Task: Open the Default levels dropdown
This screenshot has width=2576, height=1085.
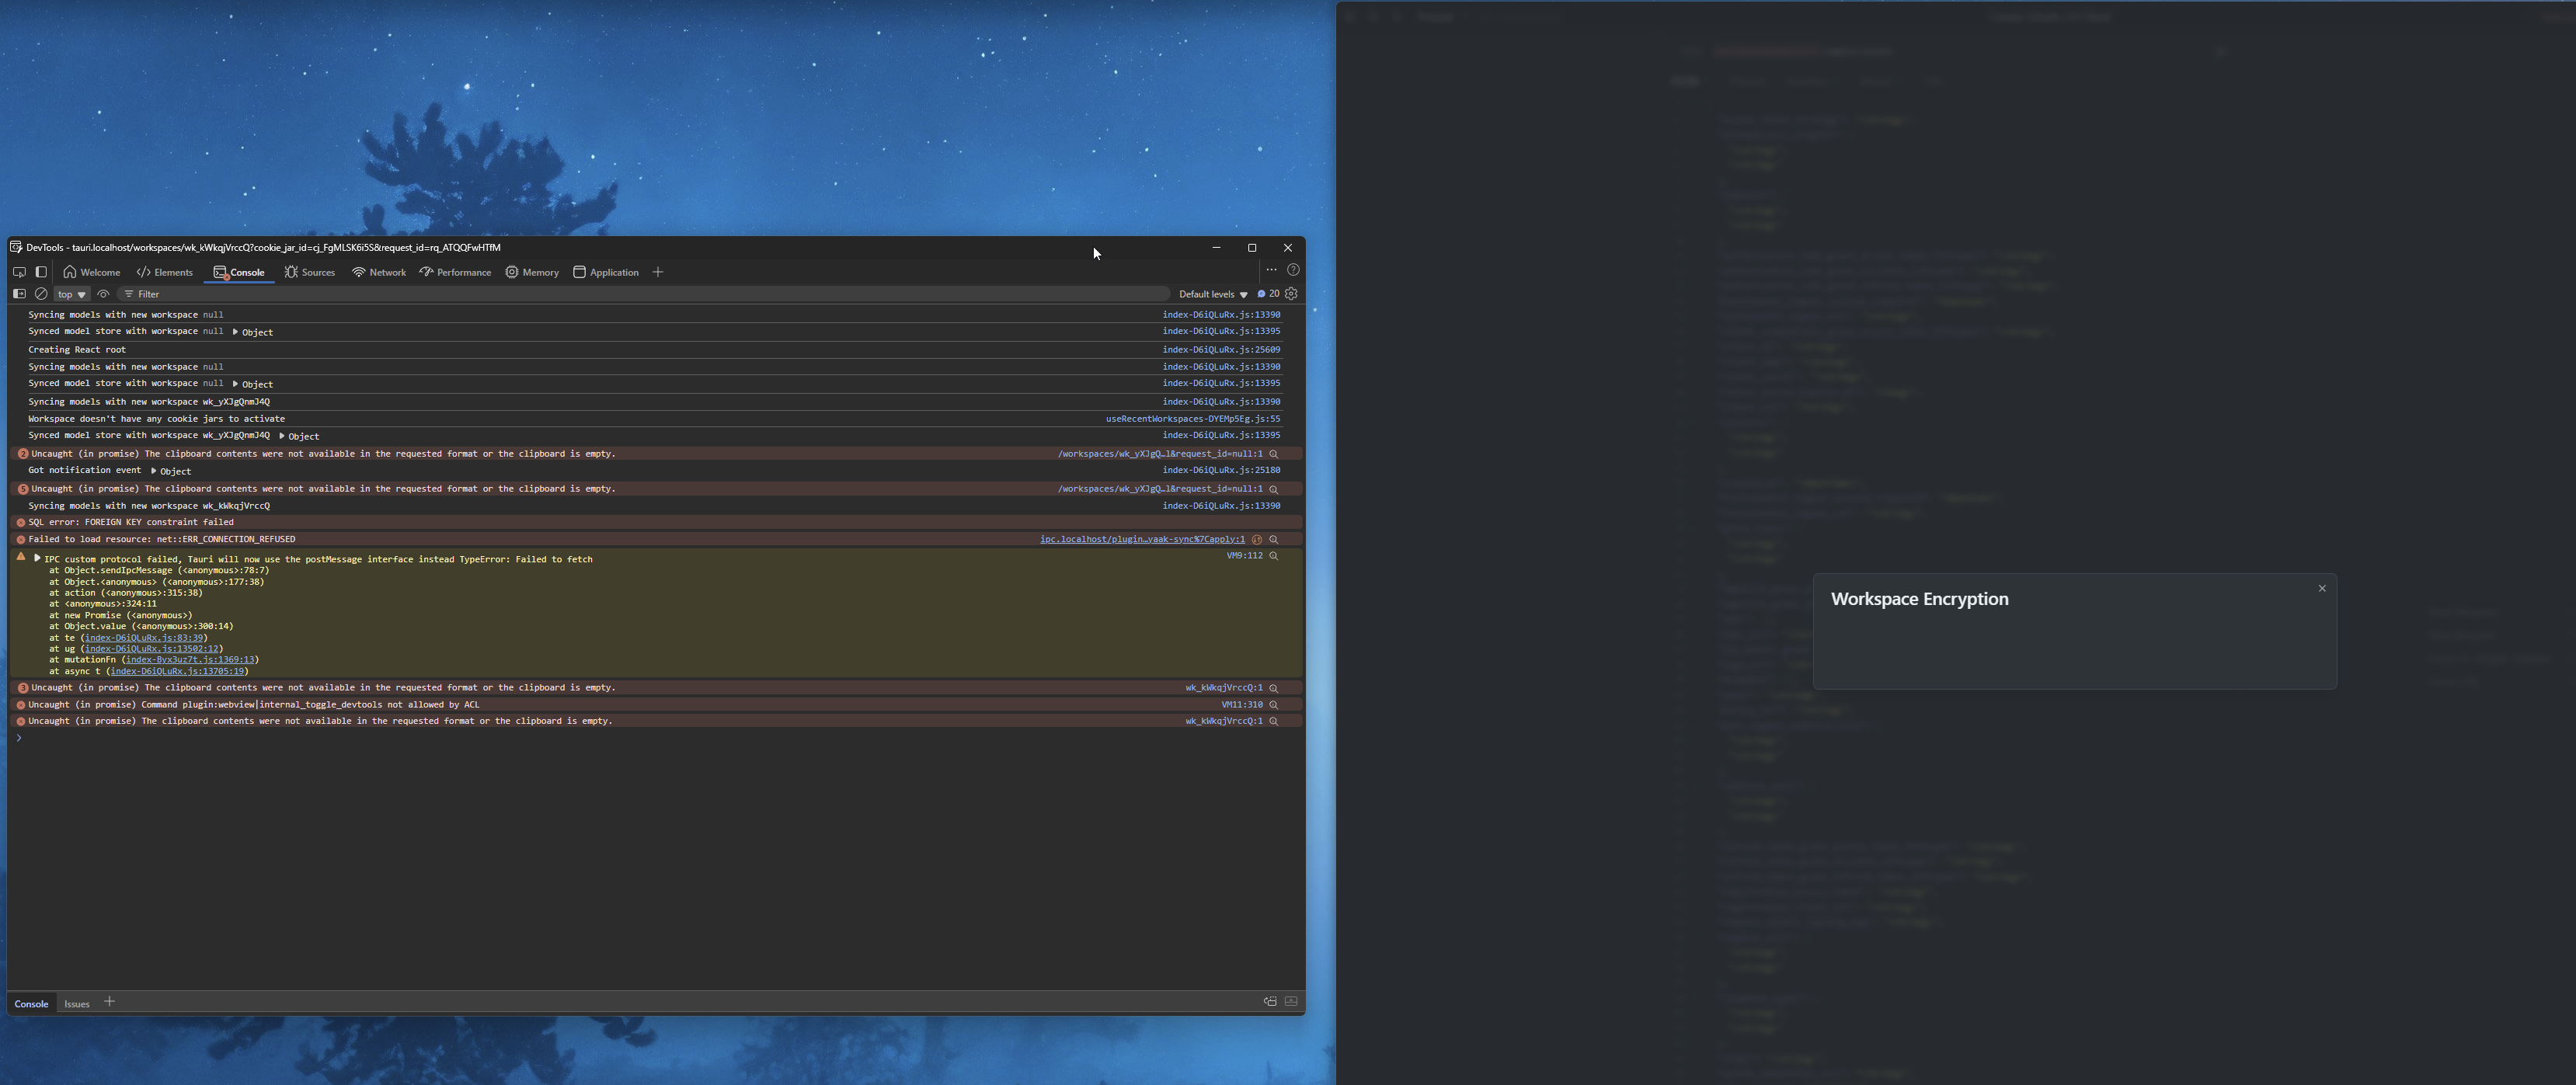Action: 1212,294
